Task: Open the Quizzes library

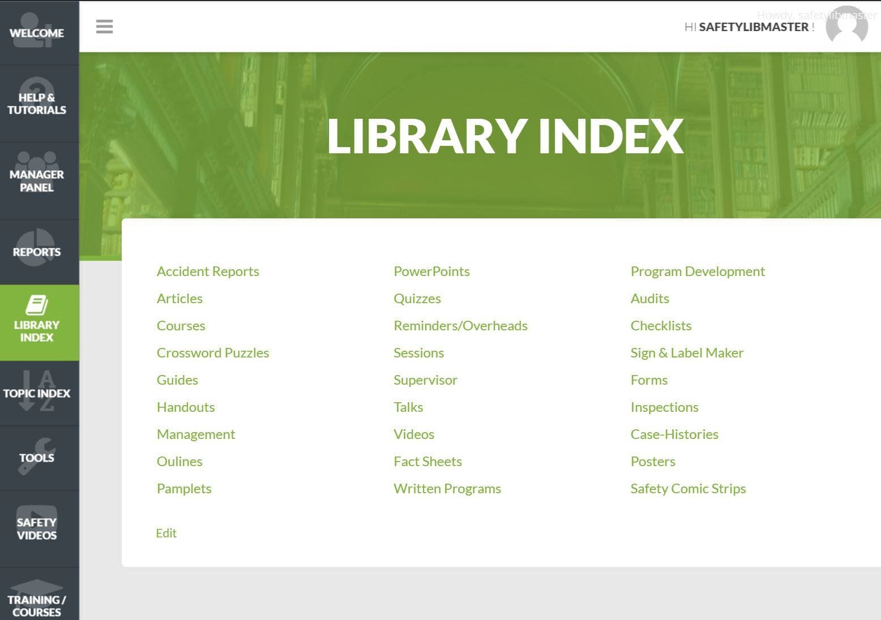Action: click(x=417, y=298)
